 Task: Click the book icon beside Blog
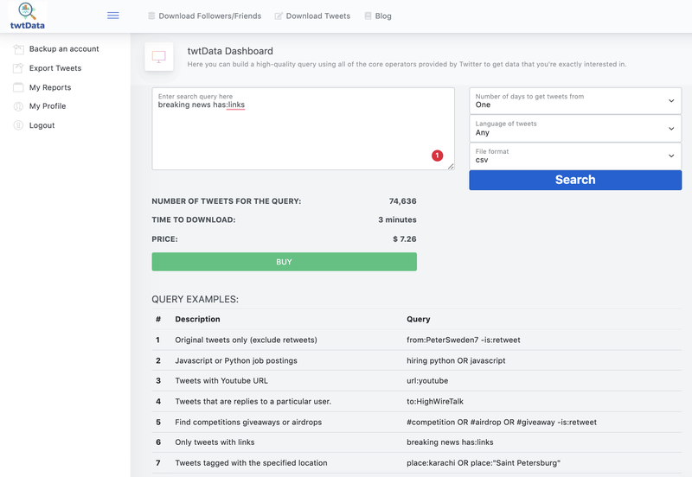368,16
